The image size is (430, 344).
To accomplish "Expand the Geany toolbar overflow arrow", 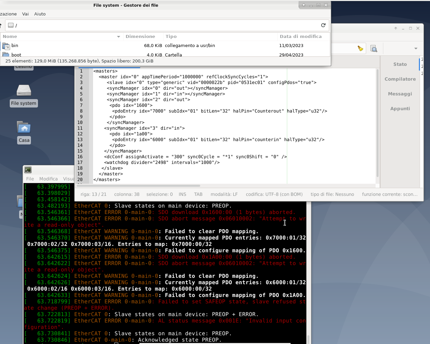I will 416,49.
